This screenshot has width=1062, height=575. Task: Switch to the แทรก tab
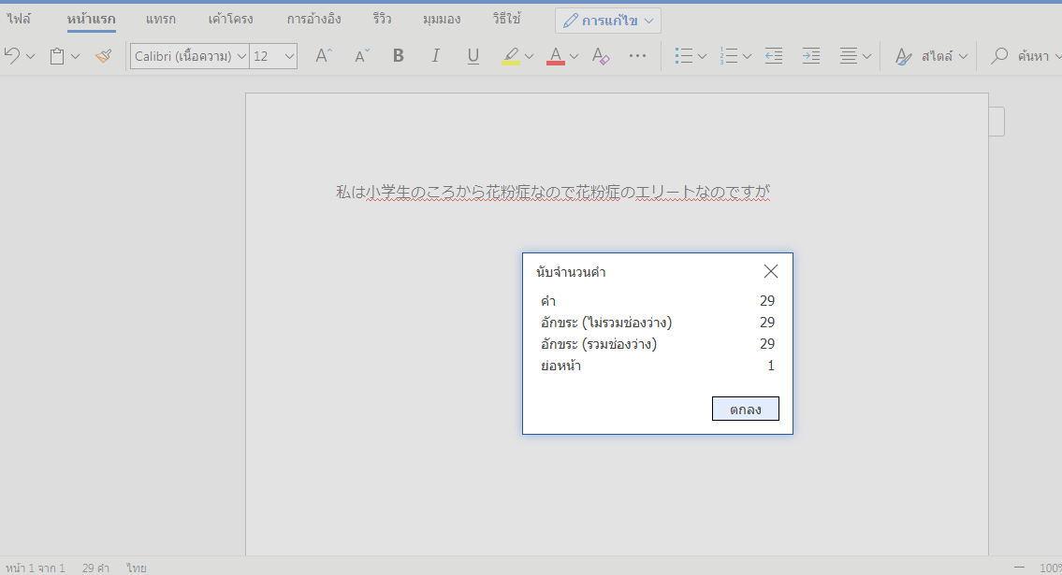161,19
